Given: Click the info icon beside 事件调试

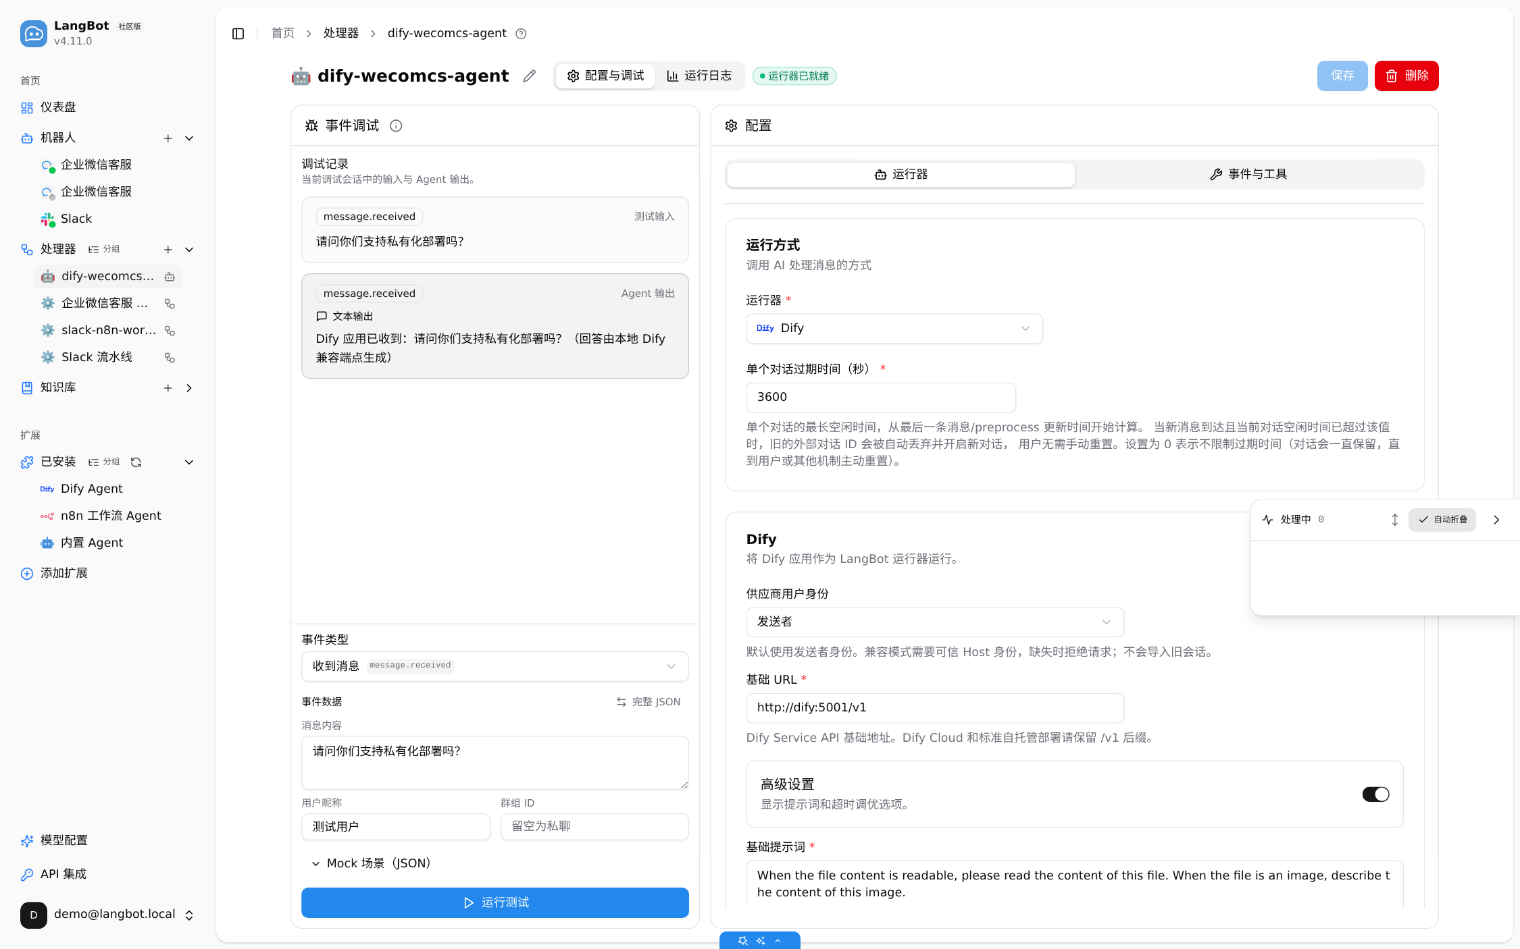Looking at the screenshot, I should pos(396,126).
